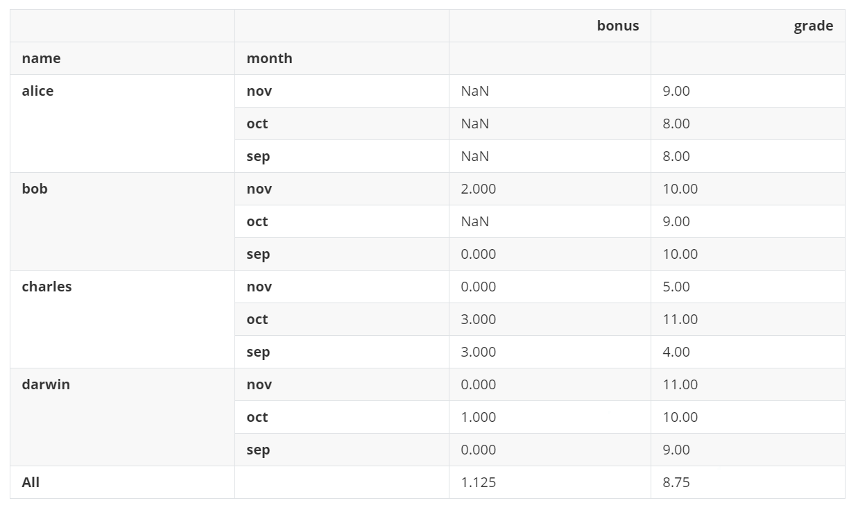Click charles's nov grade value 5.00
This screenshot has height=510, width=858.
click(x=676, y=287)
